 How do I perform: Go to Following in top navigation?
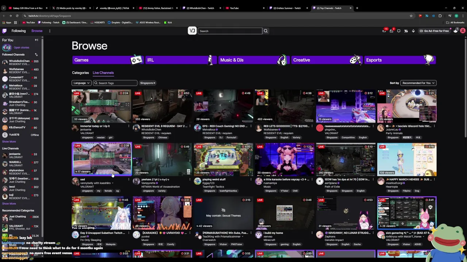point(19,31)
